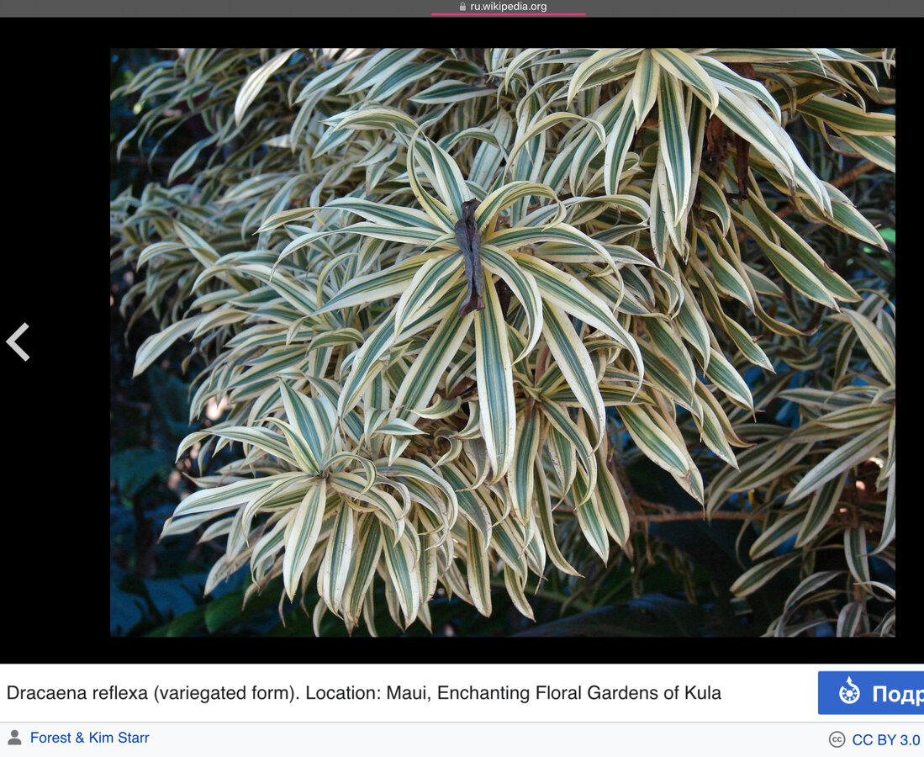Click the lock icon beside ru.wikipedia.org
This screenshot has width=924, height=757.
click(x=462, y=7)
